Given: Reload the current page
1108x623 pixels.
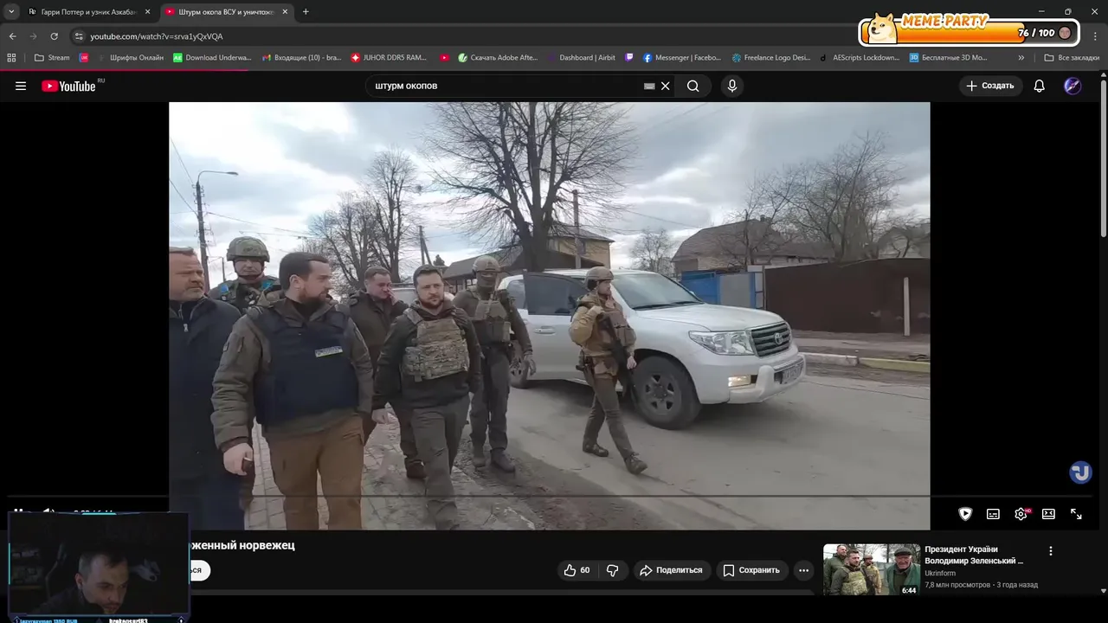Looking at the screenshot, I should (x=54, y=36).
